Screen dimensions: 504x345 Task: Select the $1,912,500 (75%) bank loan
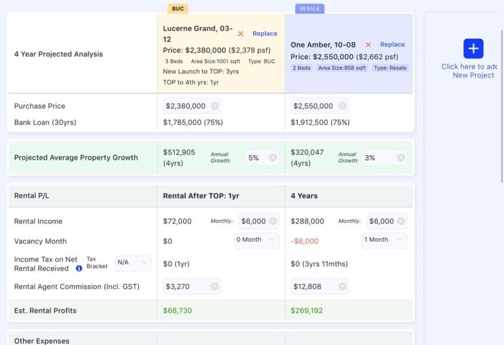coord(320,122)
